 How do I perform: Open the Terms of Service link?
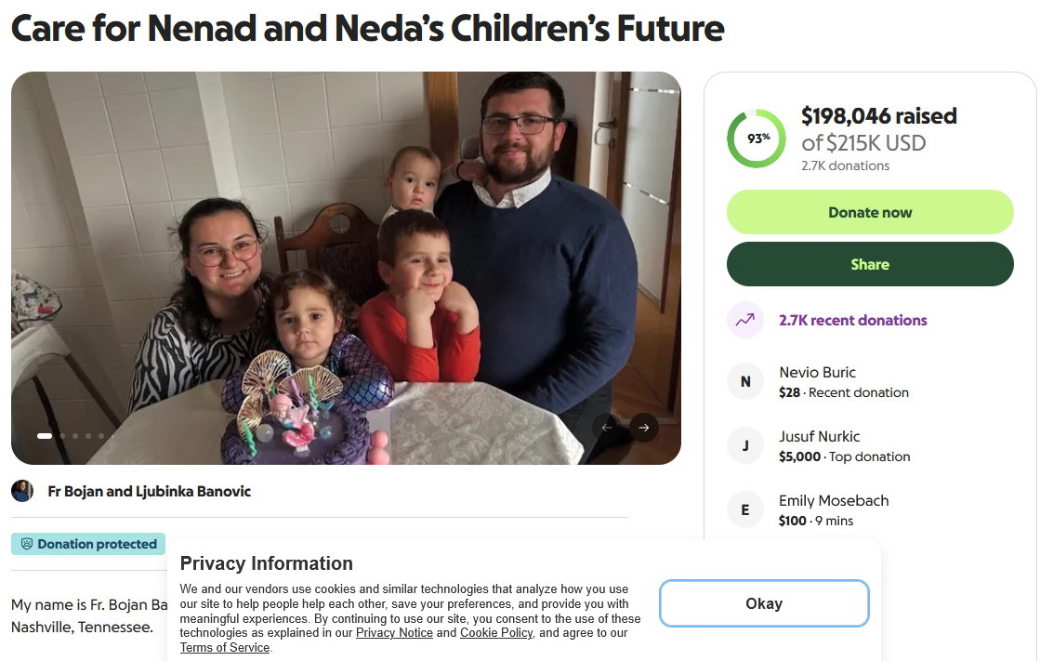click(224, 648)
